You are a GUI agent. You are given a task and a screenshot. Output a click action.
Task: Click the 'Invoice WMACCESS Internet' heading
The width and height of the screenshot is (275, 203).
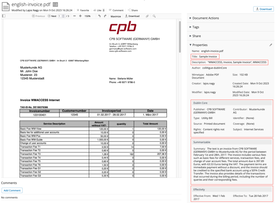click(x=40, y=100)
